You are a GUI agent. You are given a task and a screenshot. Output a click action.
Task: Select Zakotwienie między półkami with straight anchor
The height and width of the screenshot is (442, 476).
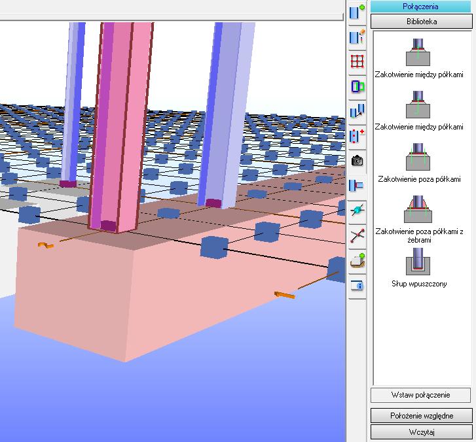[419, 58]
